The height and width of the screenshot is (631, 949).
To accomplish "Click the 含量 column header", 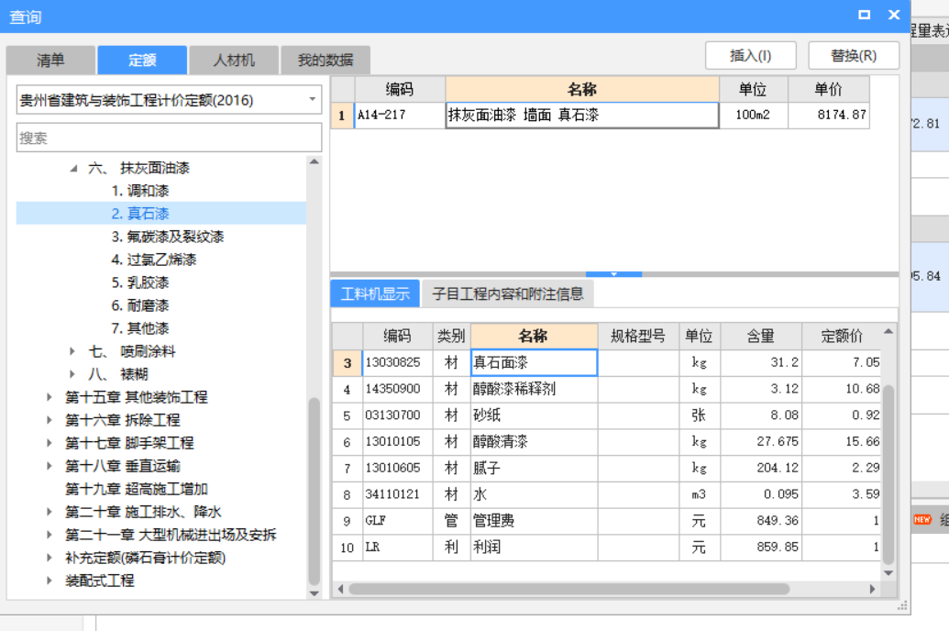I will click(761, 336).
